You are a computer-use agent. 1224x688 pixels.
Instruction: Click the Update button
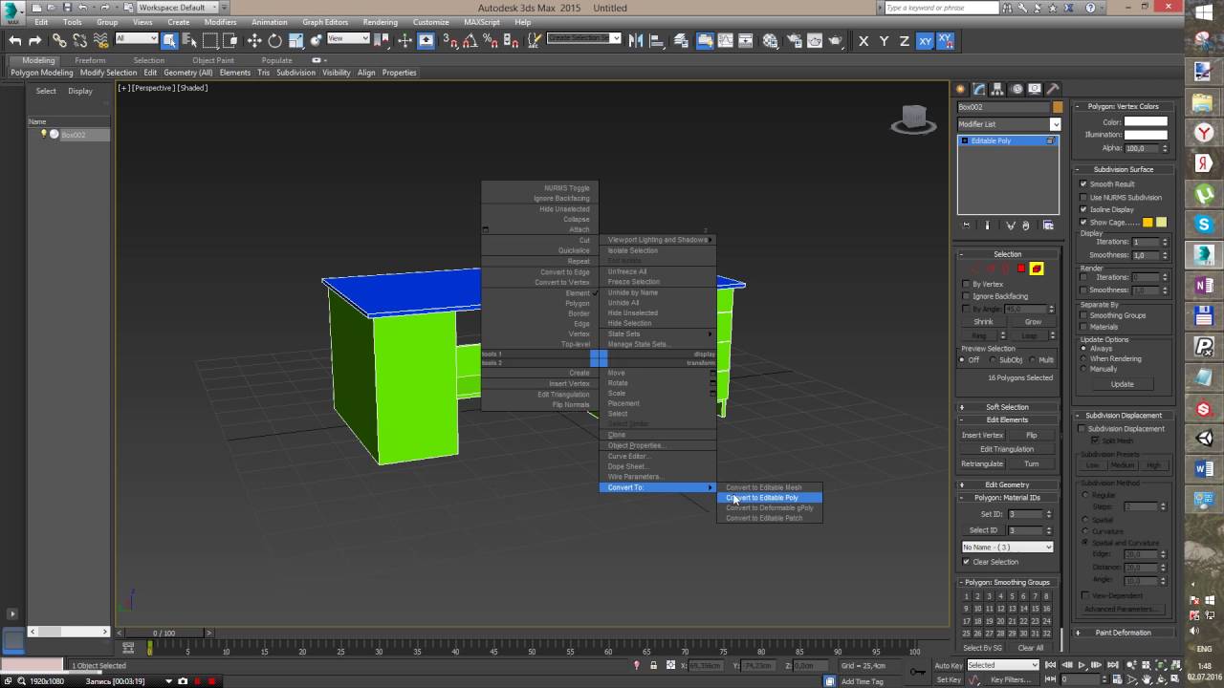coord(1122,384)
